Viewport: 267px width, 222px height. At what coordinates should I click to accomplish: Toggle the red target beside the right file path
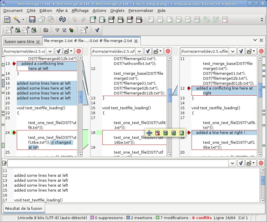261,51
